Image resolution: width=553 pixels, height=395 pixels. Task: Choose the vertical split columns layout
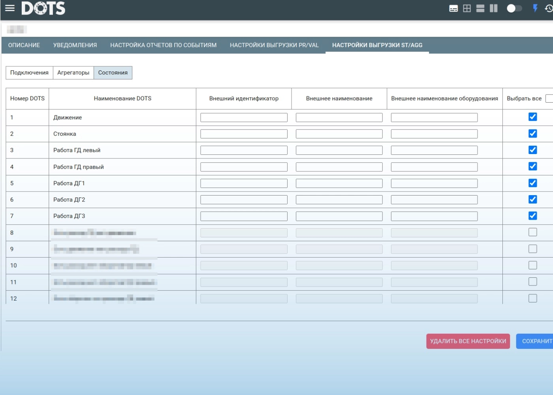(494, 9)
